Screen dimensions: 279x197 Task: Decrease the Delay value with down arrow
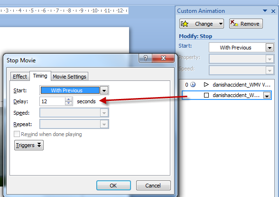pos(68,103)
